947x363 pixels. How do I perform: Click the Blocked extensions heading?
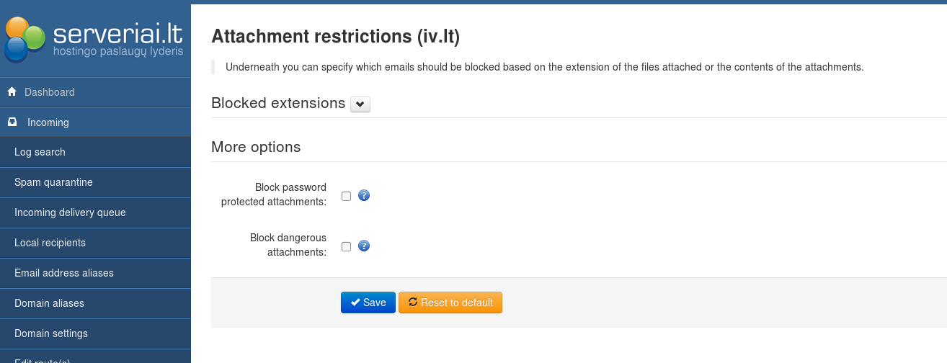tap(278, 103)
